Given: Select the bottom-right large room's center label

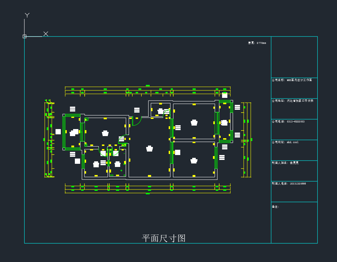Looking at the screenshot, I should tap(194, 161).
